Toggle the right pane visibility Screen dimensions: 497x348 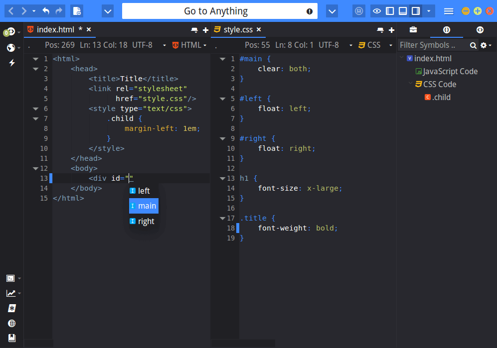pos(416,11)
